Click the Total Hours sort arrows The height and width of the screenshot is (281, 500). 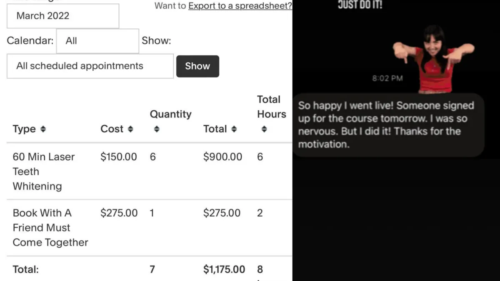pos(264,129)
